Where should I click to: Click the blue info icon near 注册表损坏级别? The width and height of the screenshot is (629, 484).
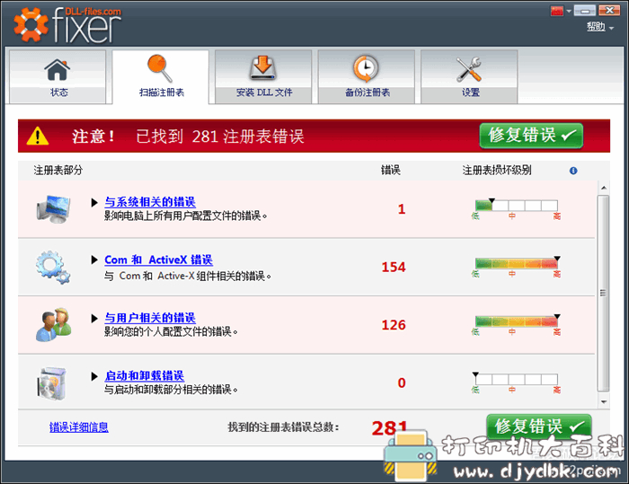(573, 171)
